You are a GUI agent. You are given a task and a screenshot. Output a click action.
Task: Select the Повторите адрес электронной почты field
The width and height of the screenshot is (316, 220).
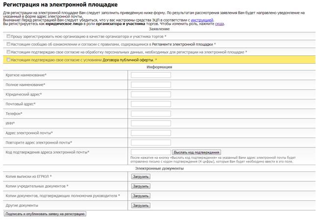151,143
